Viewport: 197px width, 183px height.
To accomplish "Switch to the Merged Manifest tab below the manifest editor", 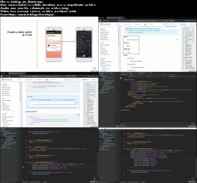I will pos(123,126).
